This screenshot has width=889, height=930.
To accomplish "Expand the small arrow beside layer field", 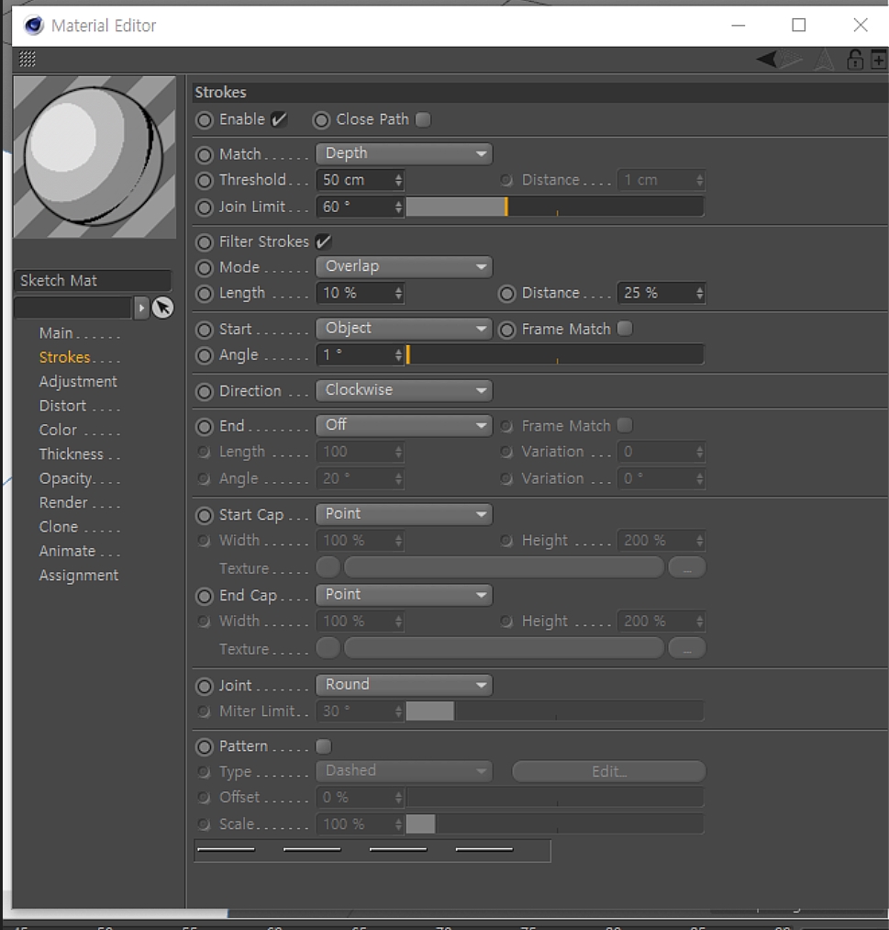I will coord(141,308).
